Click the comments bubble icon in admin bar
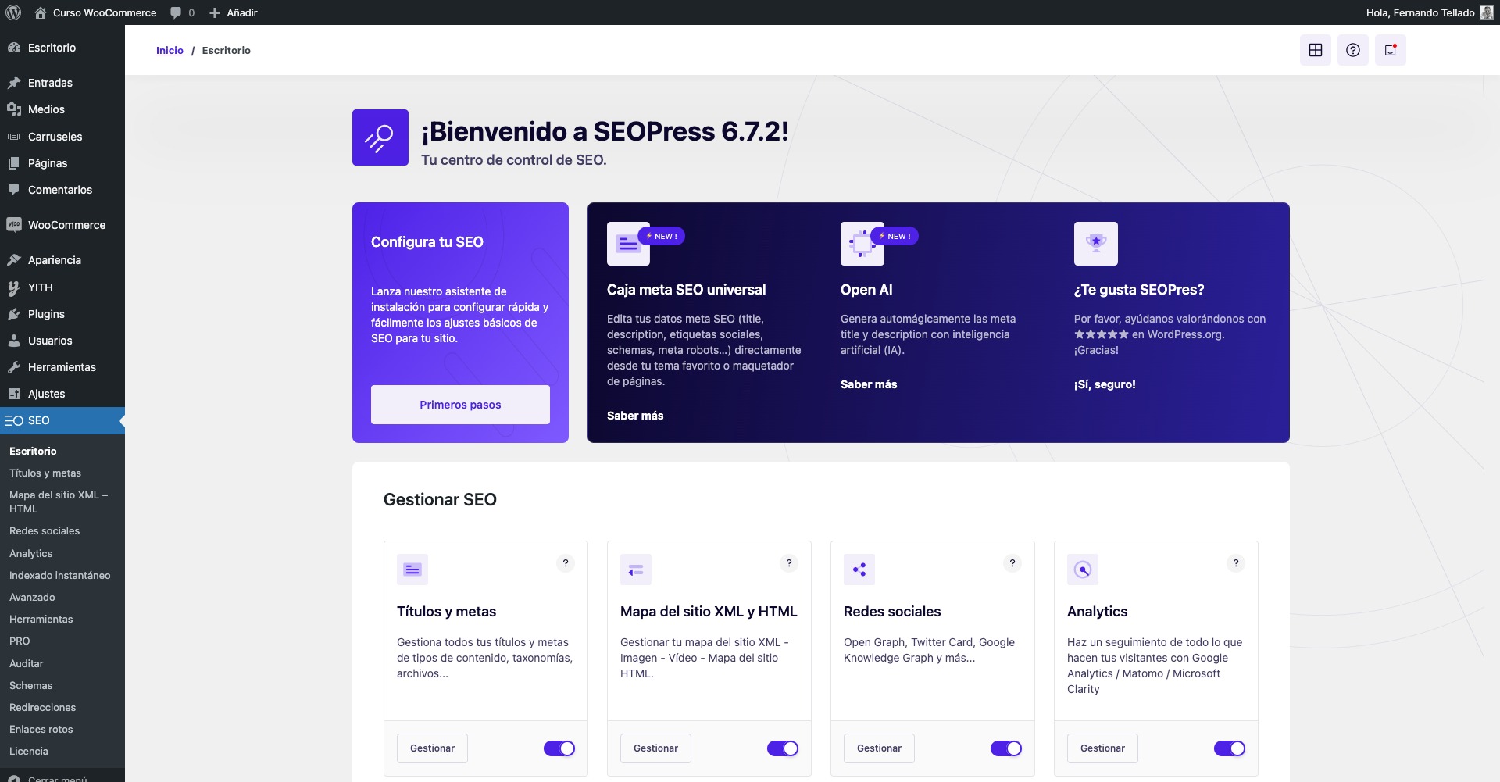This screenshot has height=782, width=1500. click(x=177, y=12)
